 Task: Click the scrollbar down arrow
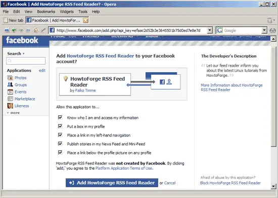[x=273, y=186]
